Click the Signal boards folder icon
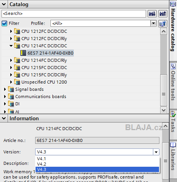This screenshot has width=177, height=182. click(11, 89)
